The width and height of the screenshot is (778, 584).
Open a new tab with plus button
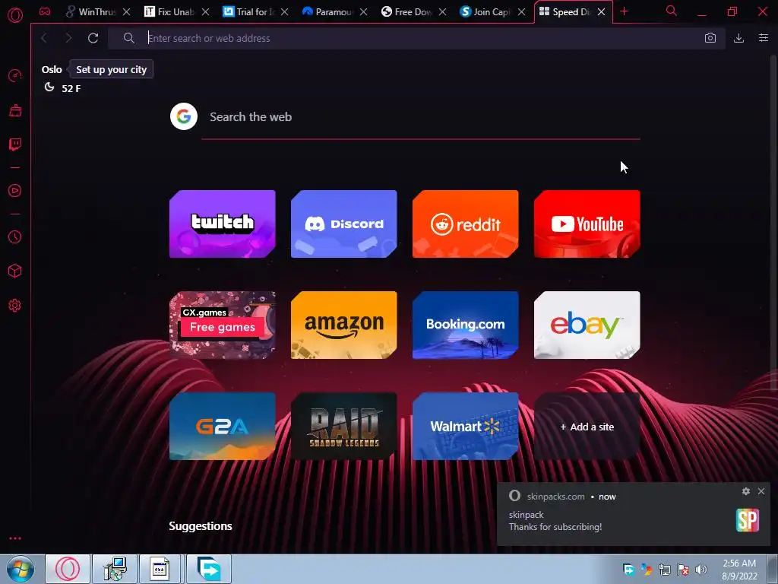tap(625, 11)
